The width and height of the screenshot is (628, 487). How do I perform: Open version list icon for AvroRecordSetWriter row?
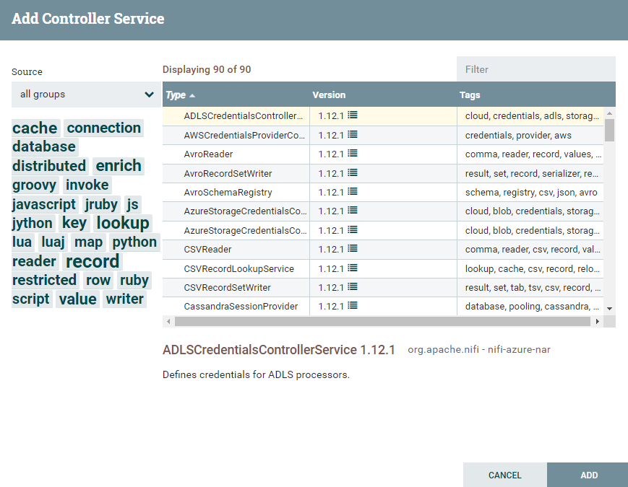353,172
